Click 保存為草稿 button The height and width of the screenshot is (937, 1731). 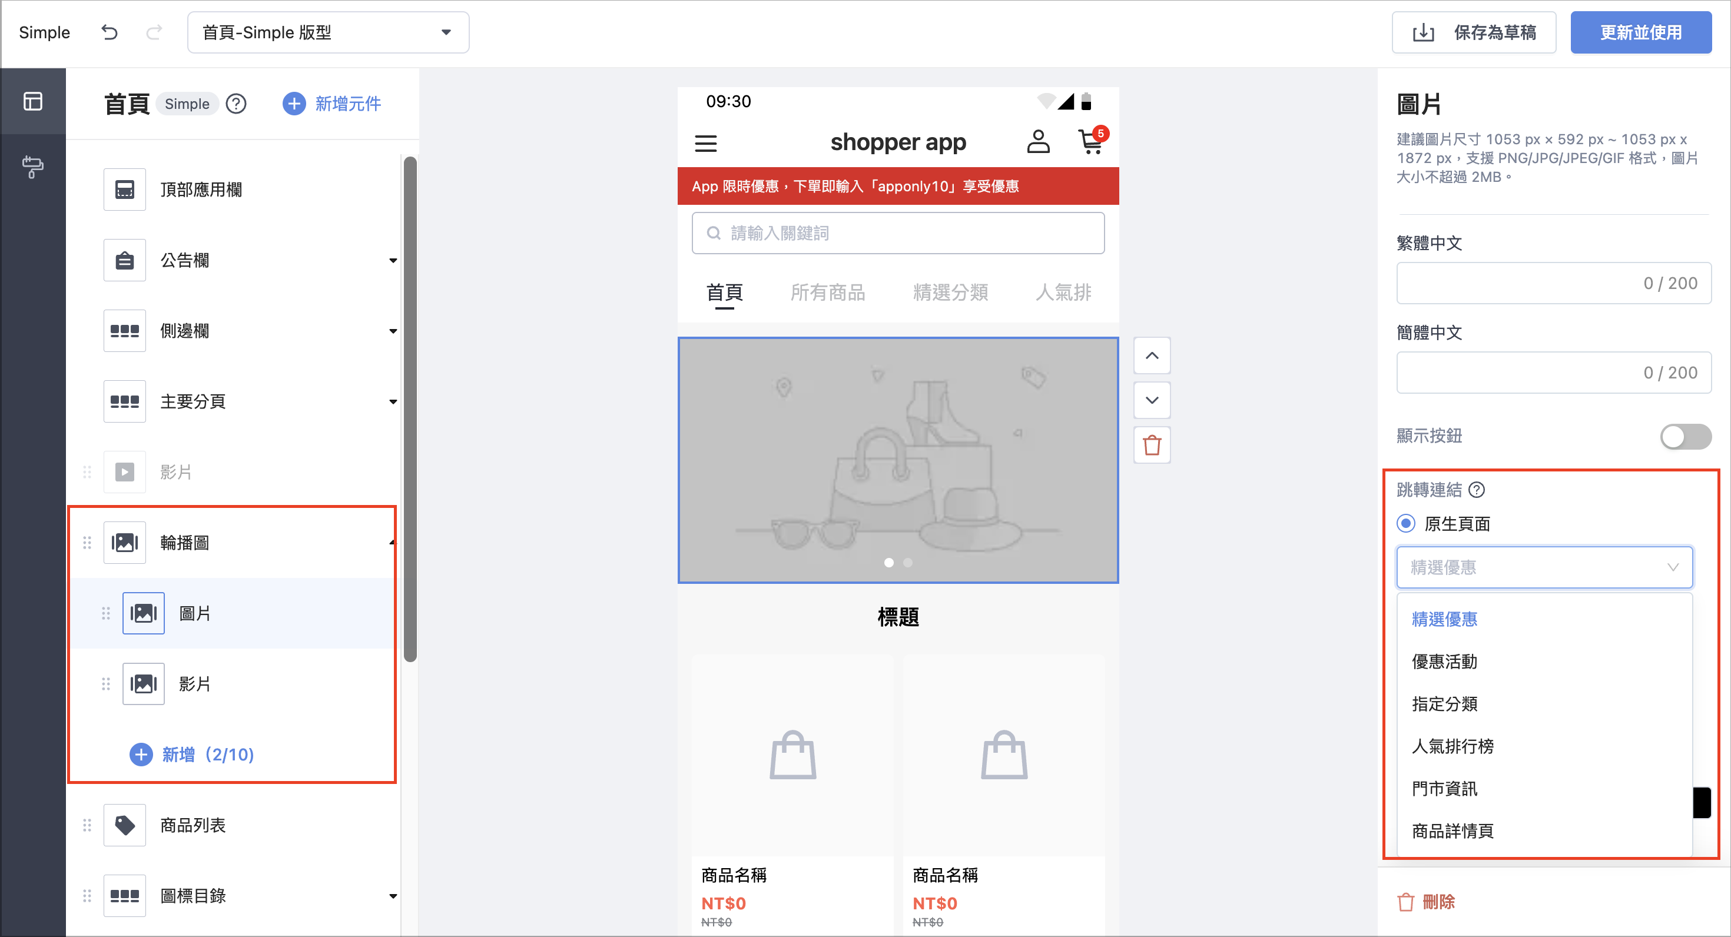(x=1474, y=32)
